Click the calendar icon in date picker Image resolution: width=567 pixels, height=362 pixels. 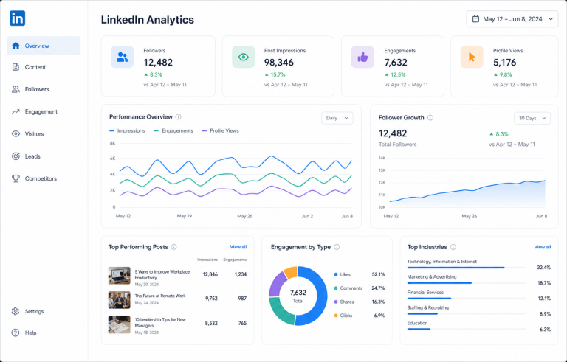[x=476, y=18]
